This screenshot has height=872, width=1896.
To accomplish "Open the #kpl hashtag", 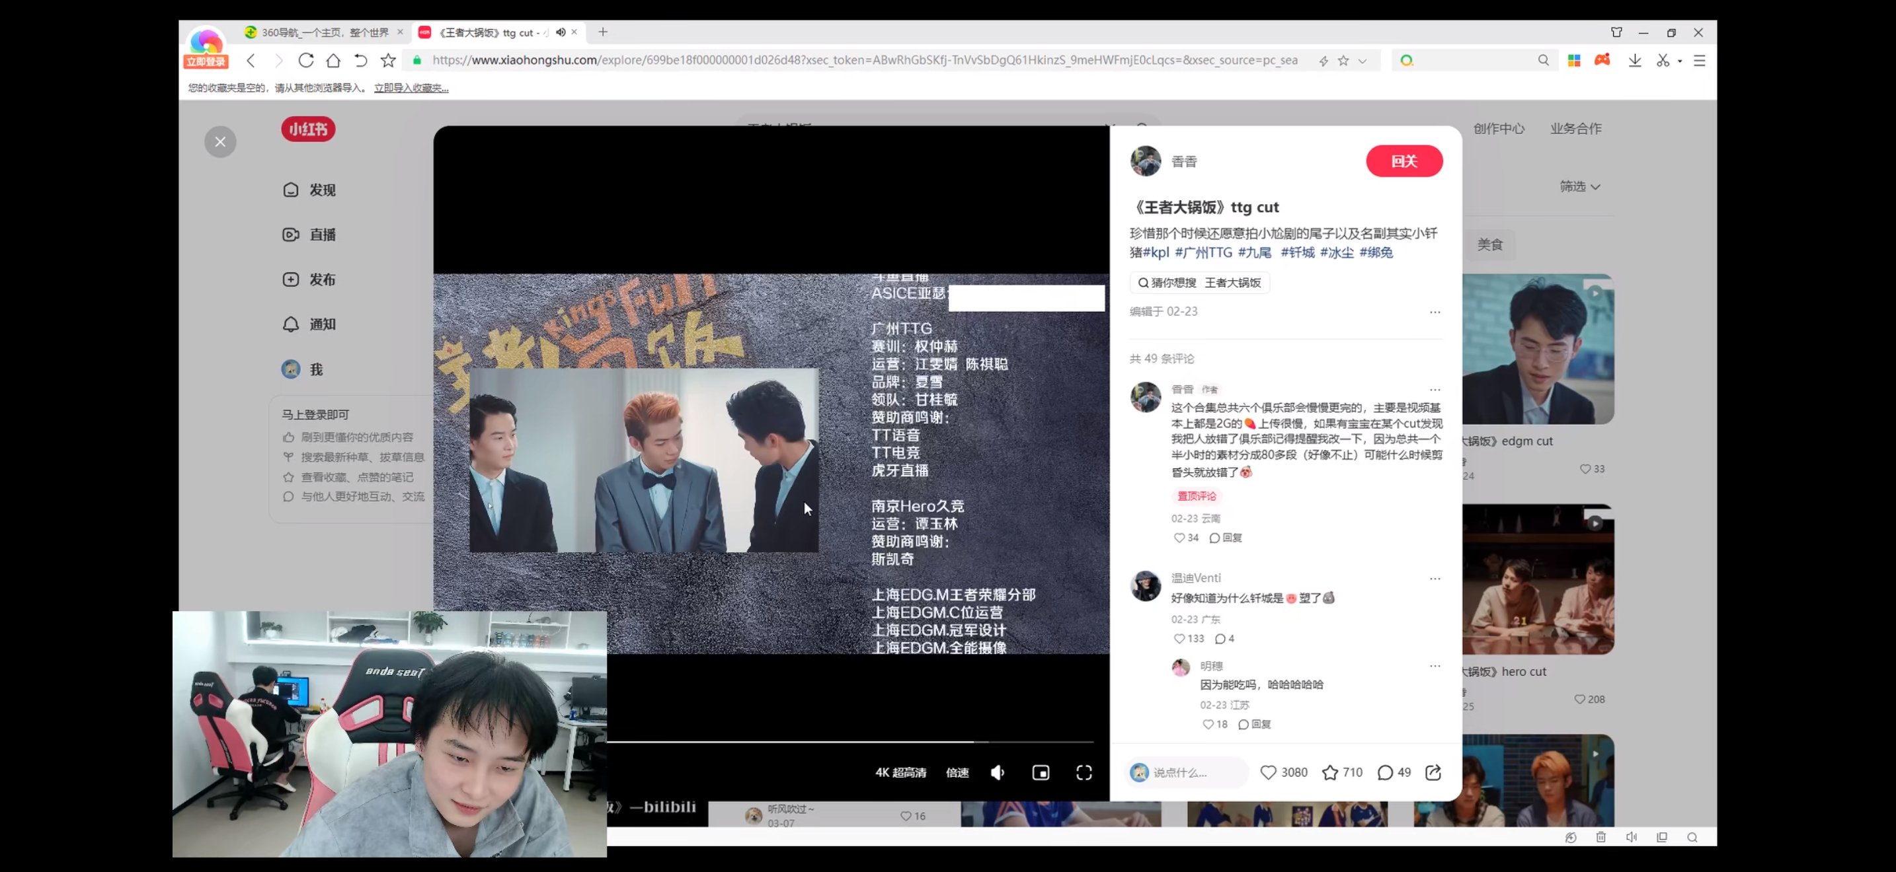I will 1156,252.
